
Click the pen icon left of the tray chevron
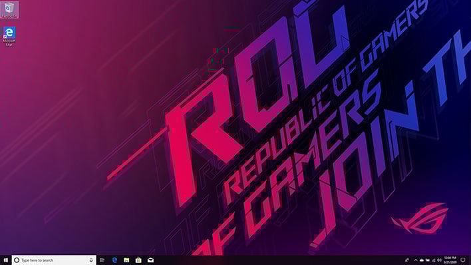(406, 260)
